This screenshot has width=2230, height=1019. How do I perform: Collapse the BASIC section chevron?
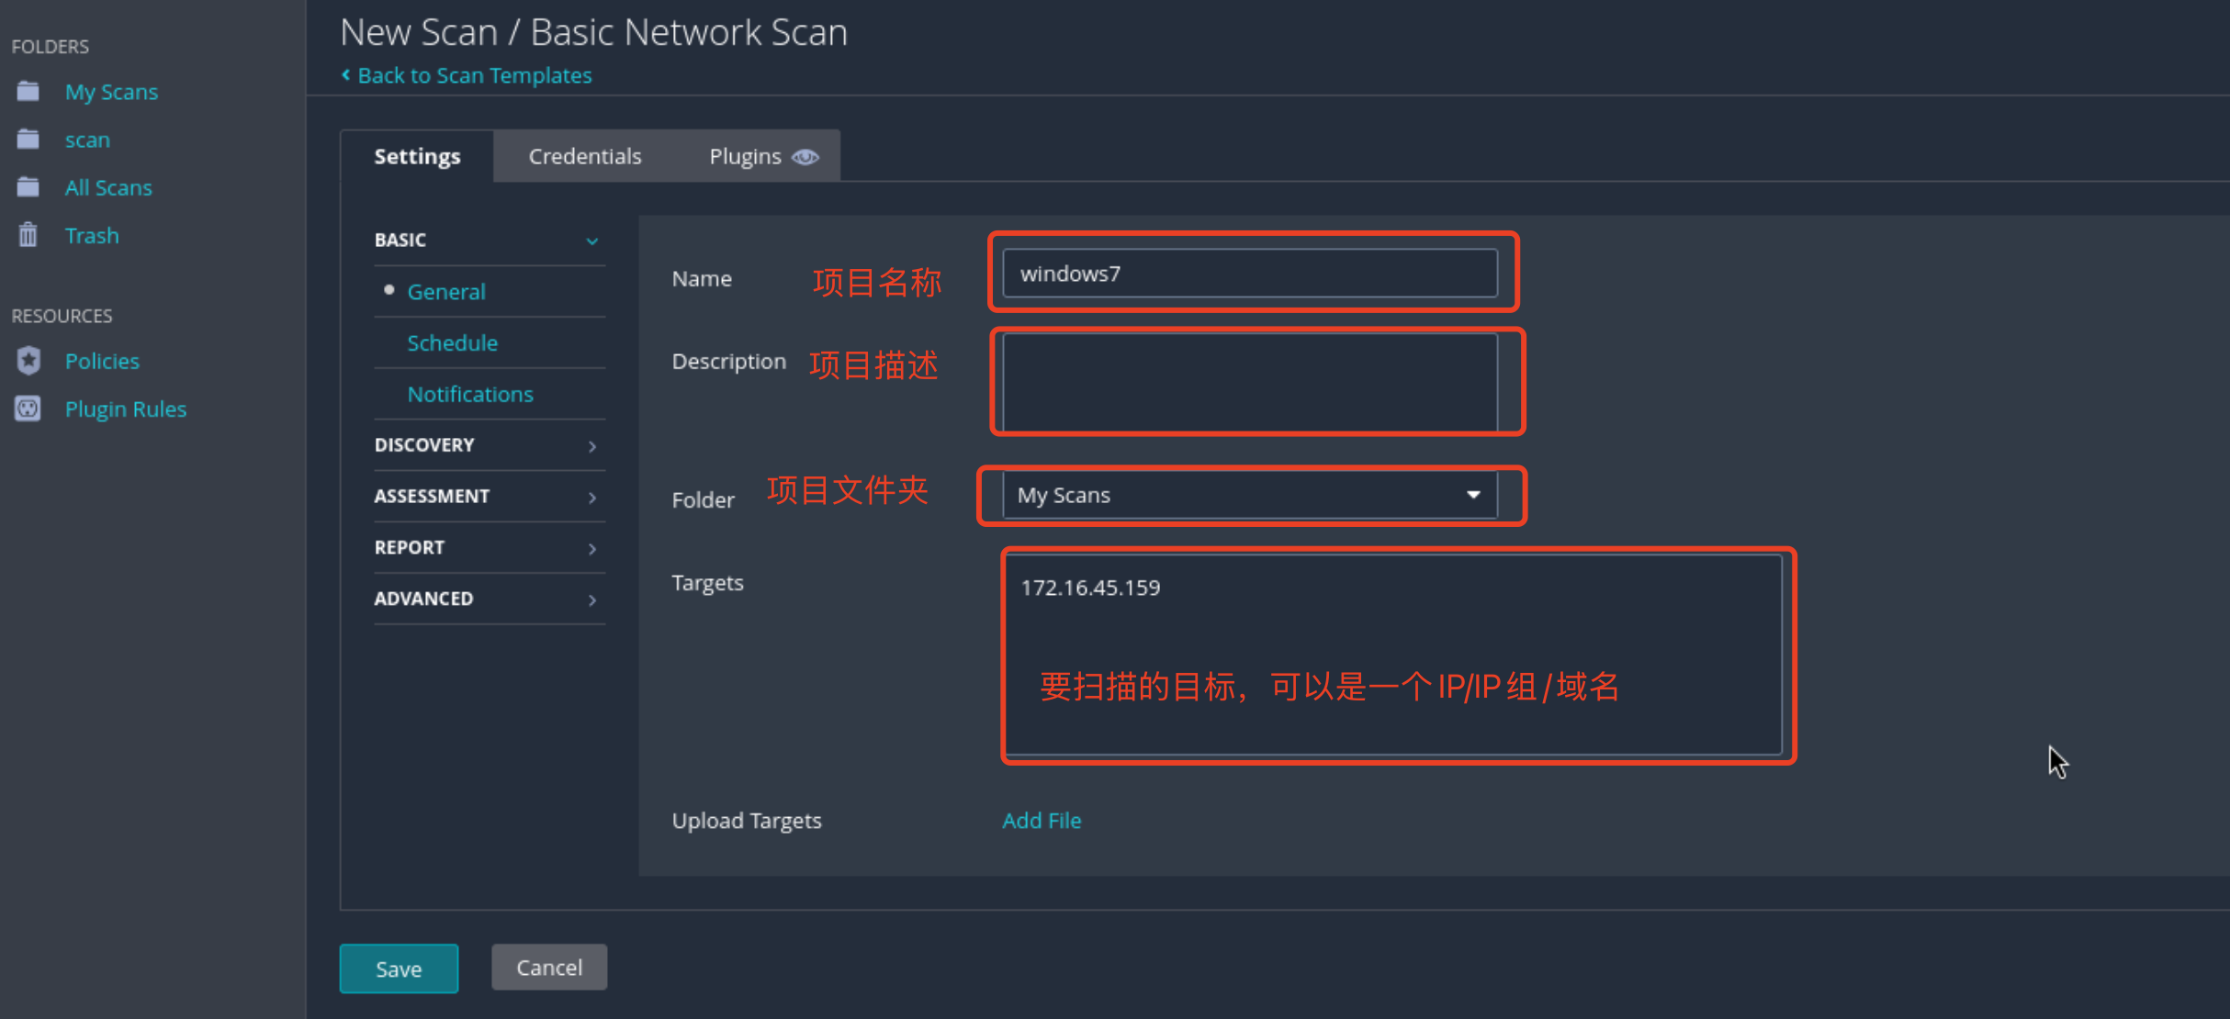coord(592,241)
